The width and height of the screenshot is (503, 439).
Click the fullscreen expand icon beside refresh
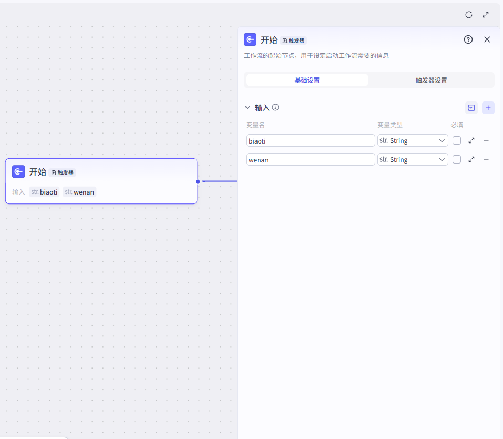[486, 15]
